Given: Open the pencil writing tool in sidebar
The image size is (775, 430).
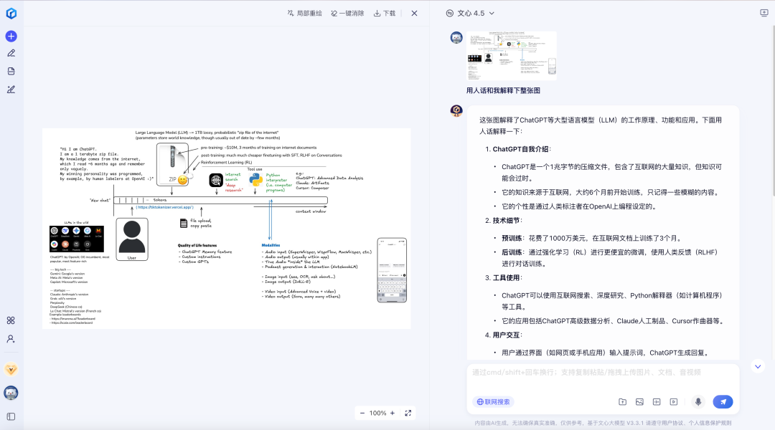Looking at the screenshot, I should tap(11, 53).
